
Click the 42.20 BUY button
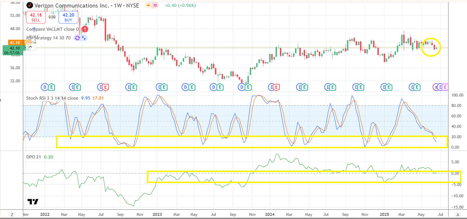(x=68, y=17)
